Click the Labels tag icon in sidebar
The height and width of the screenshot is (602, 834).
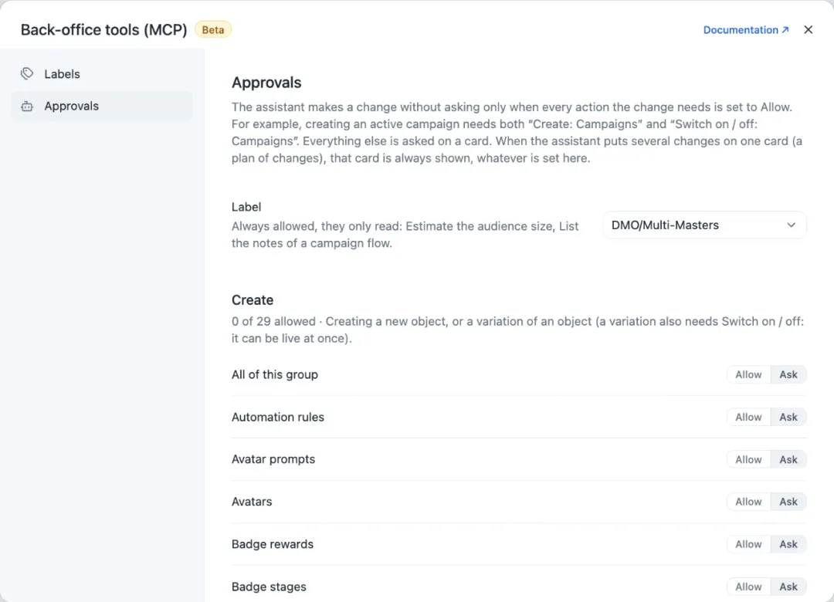pyautogui.click(x=27, y=74)
